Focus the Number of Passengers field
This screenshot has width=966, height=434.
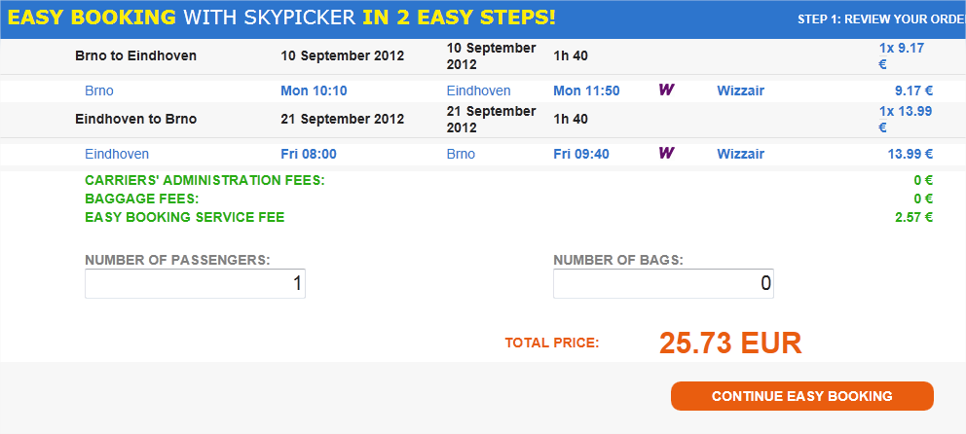click(x=195, y=284)
